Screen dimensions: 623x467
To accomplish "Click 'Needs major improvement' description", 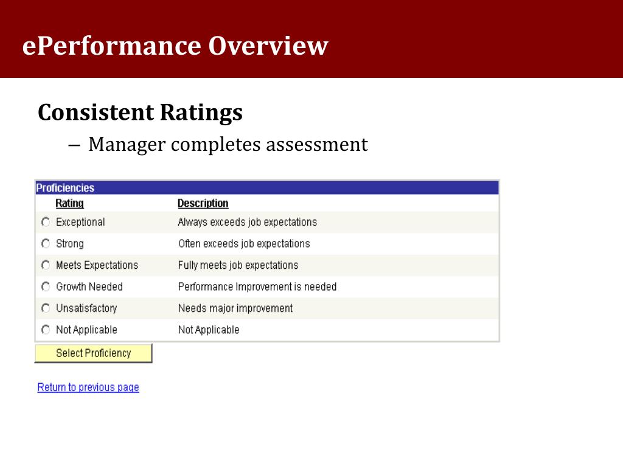I will point(235,308).
